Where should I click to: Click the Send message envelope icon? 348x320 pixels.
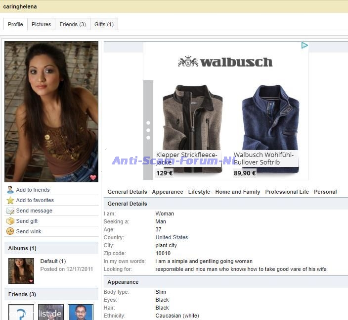coord(10,211)
